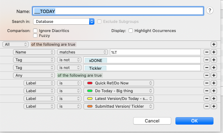Add condition after Do Today - Big thing row

click(214, 91)
